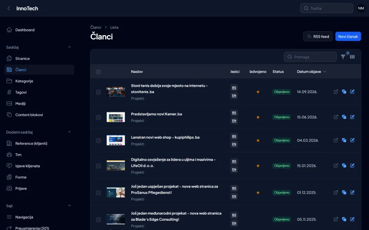Focus the global Tražite search field
This screenshot has height=230, width=369.
[327, 8]
